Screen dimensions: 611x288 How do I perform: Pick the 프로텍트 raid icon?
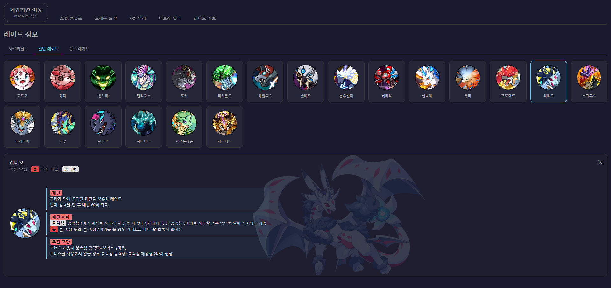pos(508,81)
